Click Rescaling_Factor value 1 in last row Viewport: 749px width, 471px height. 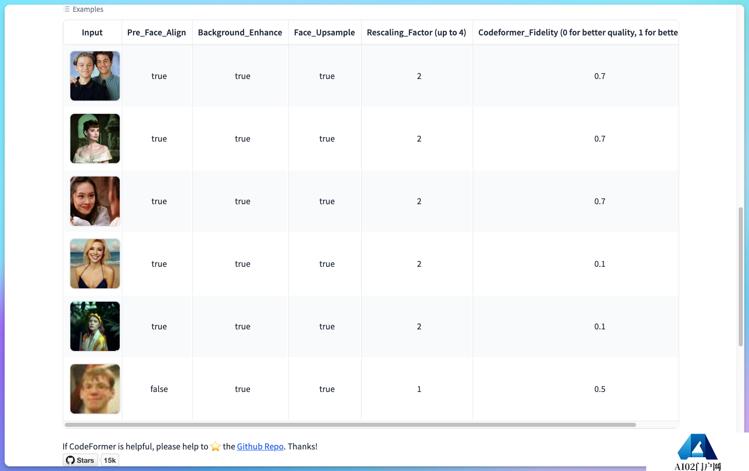click(x=419, y=389)
